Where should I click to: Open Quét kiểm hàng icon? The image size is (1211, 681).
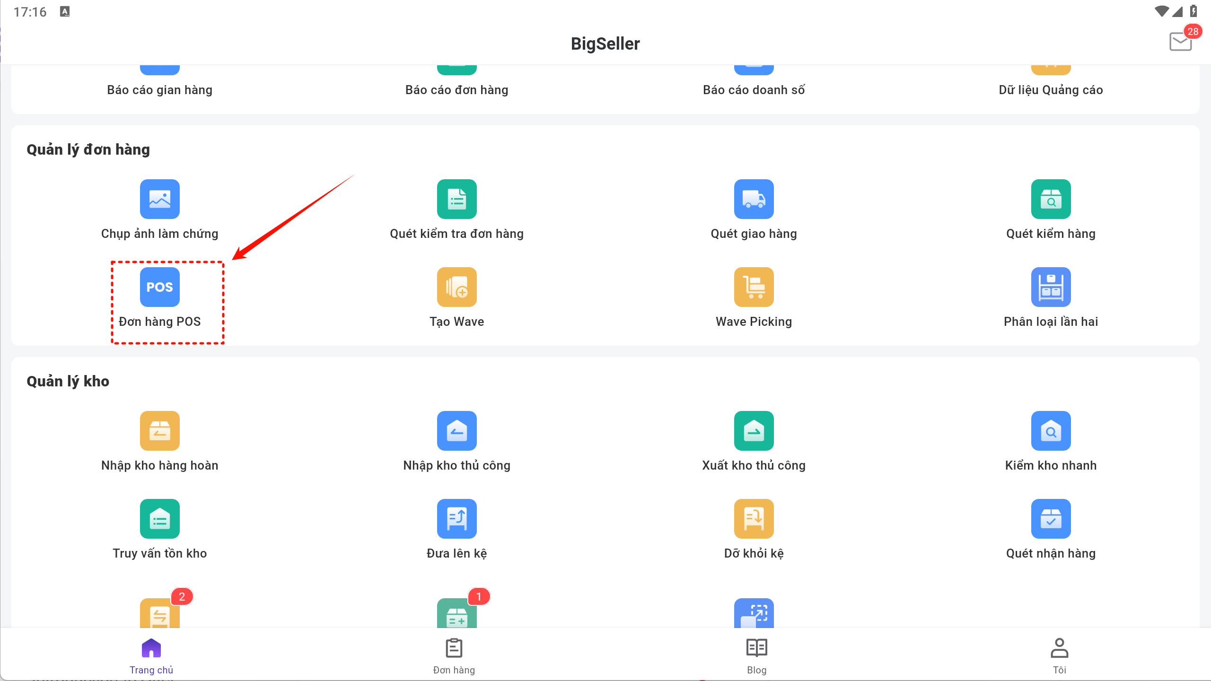[1051, 199]
